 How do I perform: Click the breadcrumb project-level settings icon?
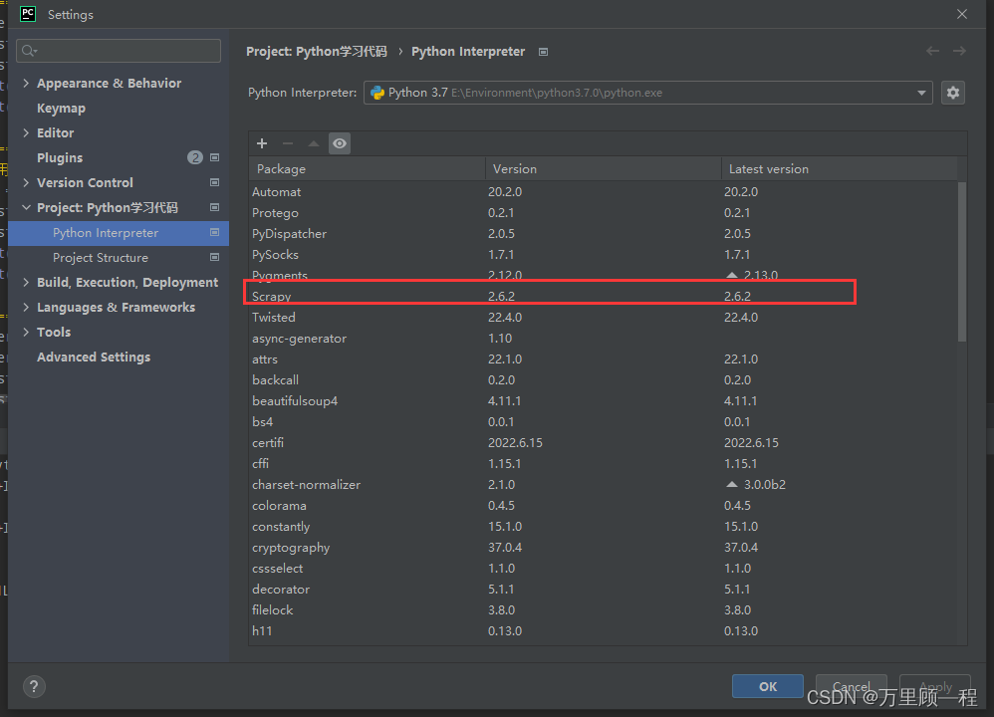pos(543,52)
